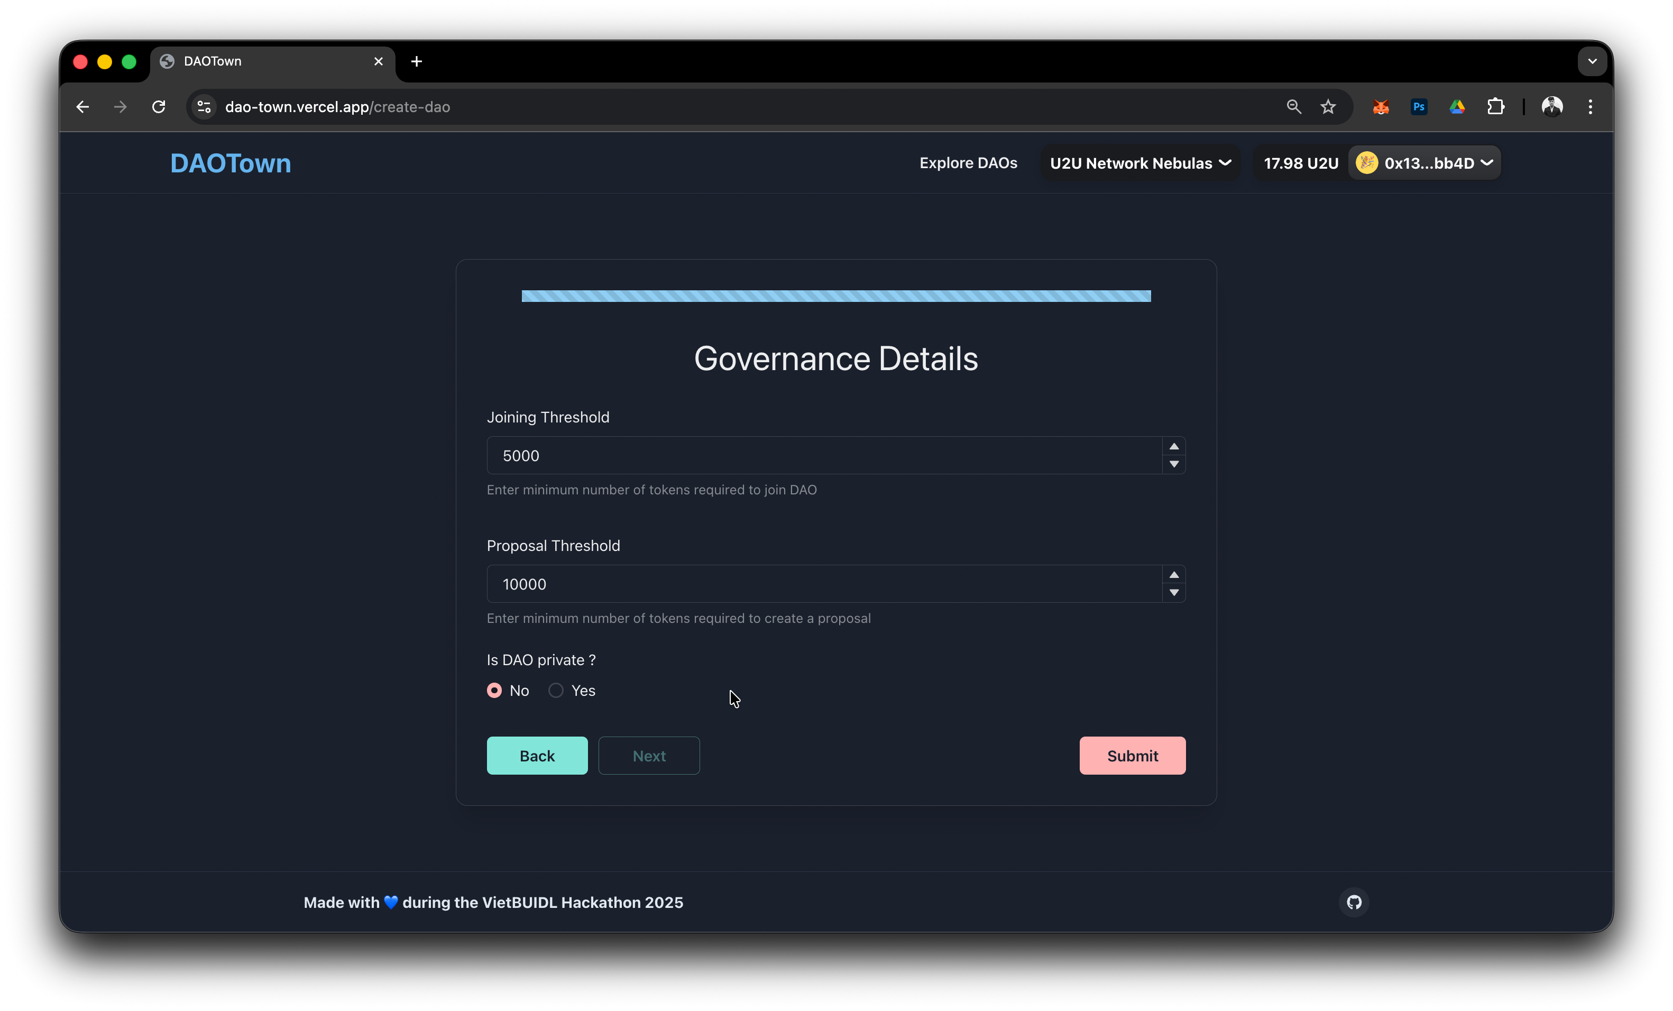
Task: Open the Google Drive extension icon
Action: [1457, 107]
